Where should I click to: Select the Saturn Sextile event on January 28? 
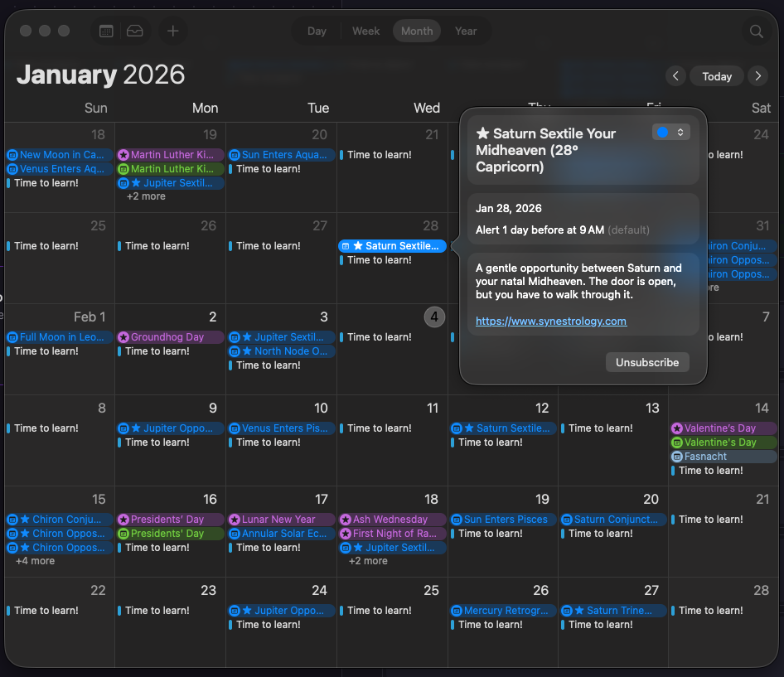pos(391,245)
